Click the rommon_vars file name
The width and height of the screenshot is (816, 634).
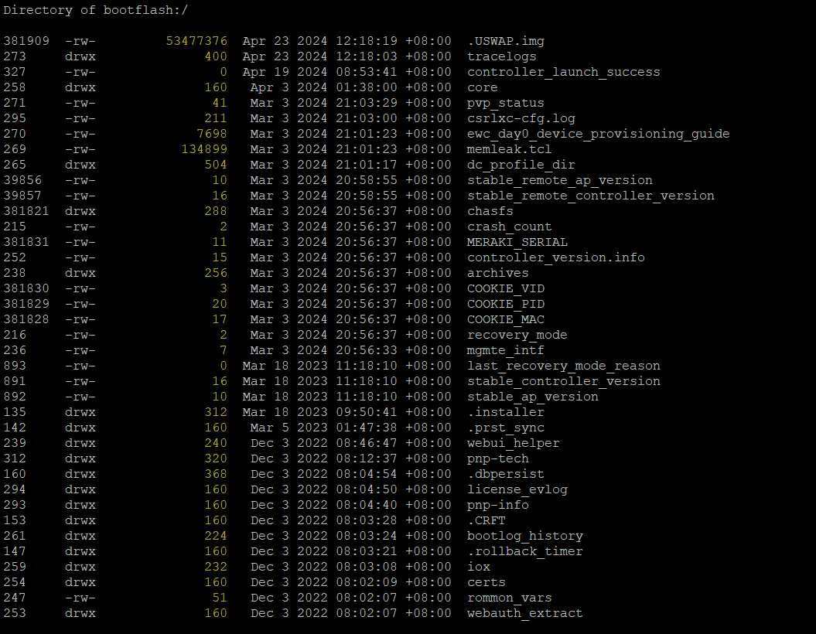tap(507, 597)
